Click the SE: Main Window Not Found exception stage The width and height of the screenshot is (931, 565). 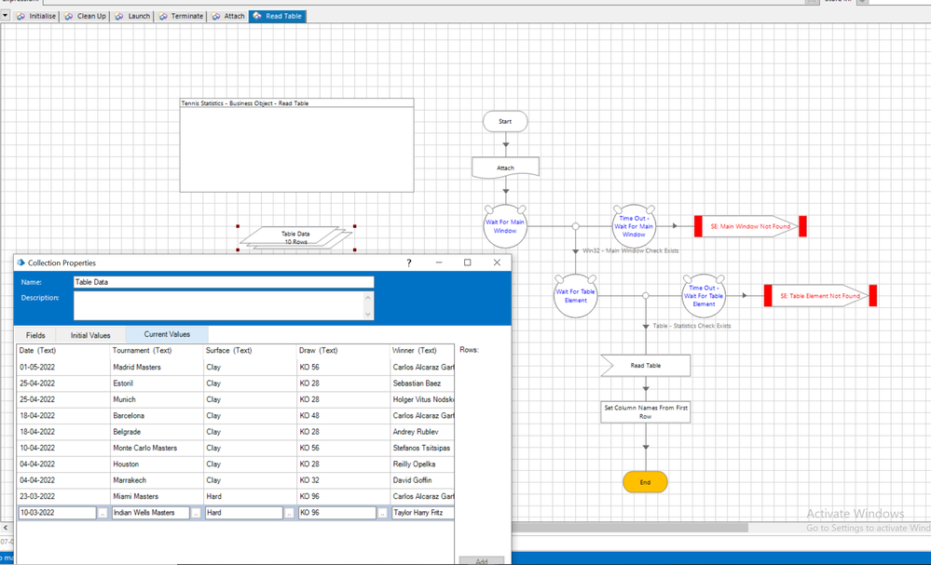pos(750,226)
